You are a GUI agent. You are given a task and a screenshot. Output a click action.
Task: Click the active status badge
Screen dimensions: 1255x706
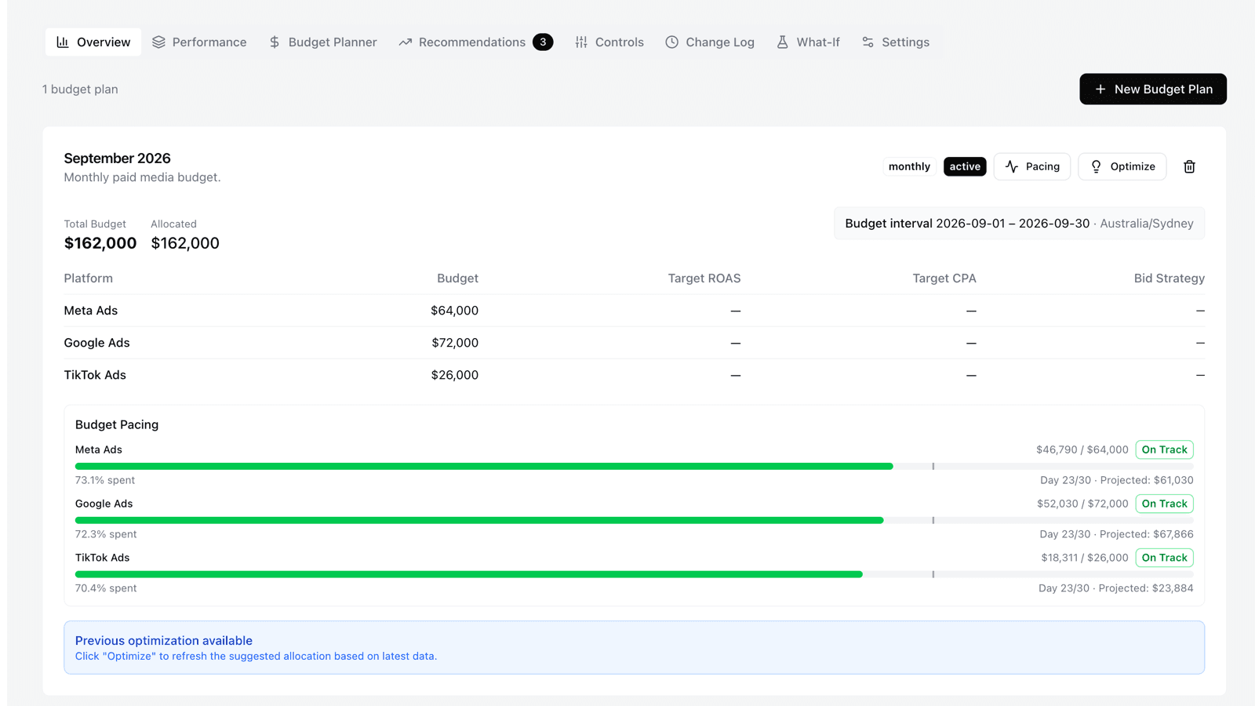tap(965, 166)
